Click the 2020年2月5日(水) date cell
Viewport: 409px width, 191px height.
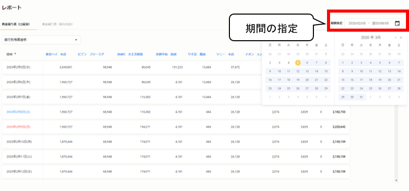[x=19, y=67]
